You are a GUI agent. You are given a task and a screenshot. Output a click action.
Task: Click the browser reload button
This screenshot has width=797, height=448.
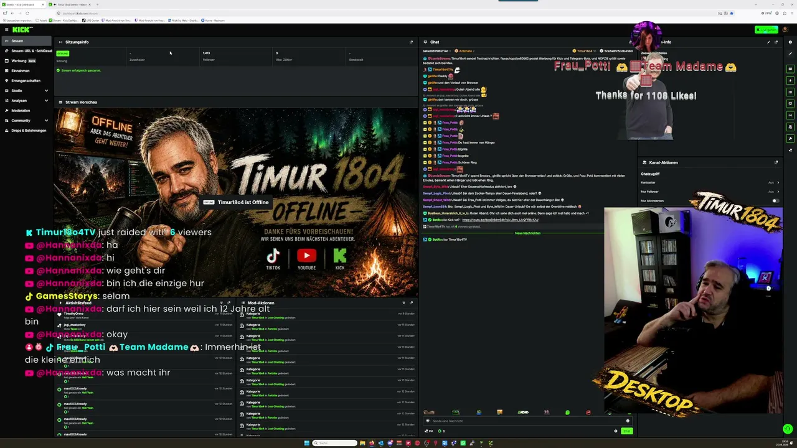coord(27,13)
